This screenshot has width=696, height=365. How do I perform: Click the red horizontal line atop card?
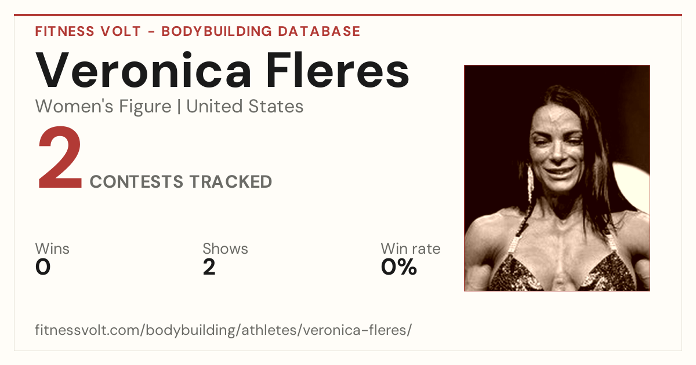coord(348,15)
